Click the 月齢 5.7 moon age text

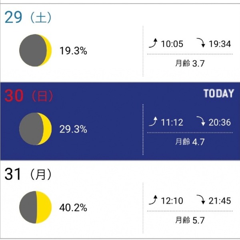point(190,220)
